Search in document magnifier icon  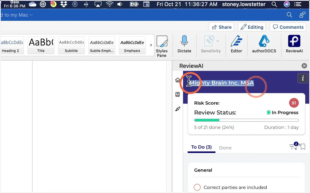click(x=290, y=15)
